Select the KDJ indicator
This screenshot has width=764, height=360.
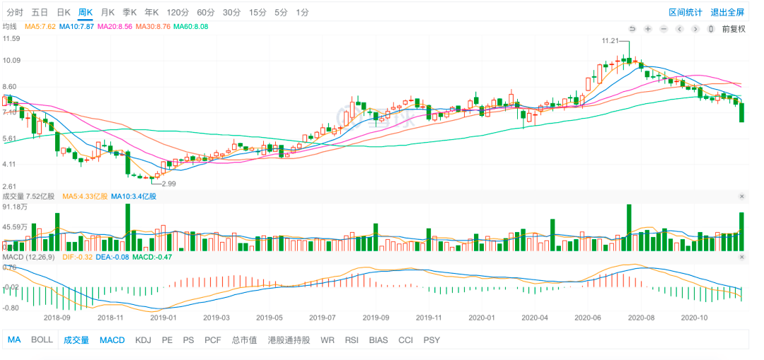click(x=143, y=340)
